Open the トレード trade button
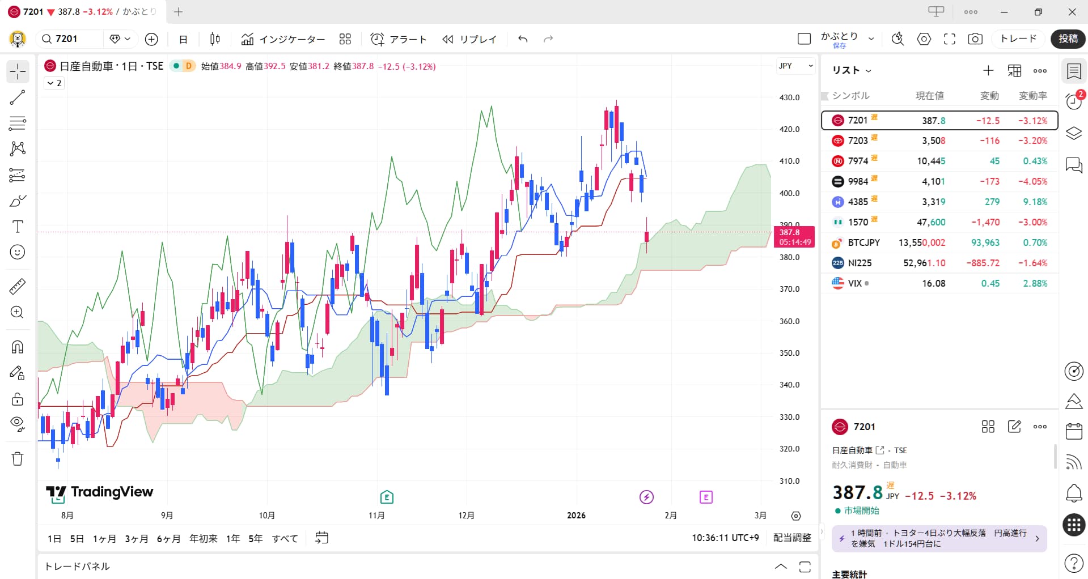This screenshot has height=579, width=1088. pyautogui.click(x=1018, y=39)
